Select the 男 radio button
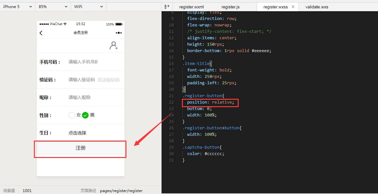The width and height of the screenshot is (378, 194). click(x=85, y=115)
